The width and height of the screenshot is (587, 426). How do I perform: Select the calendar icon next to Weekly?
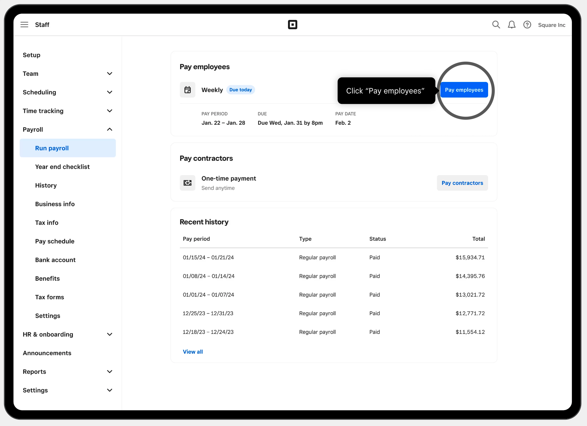click(187, 90)
